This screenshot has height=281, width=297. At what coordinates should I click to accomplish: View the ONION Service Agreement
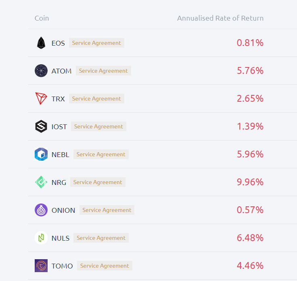coord(107,210)
